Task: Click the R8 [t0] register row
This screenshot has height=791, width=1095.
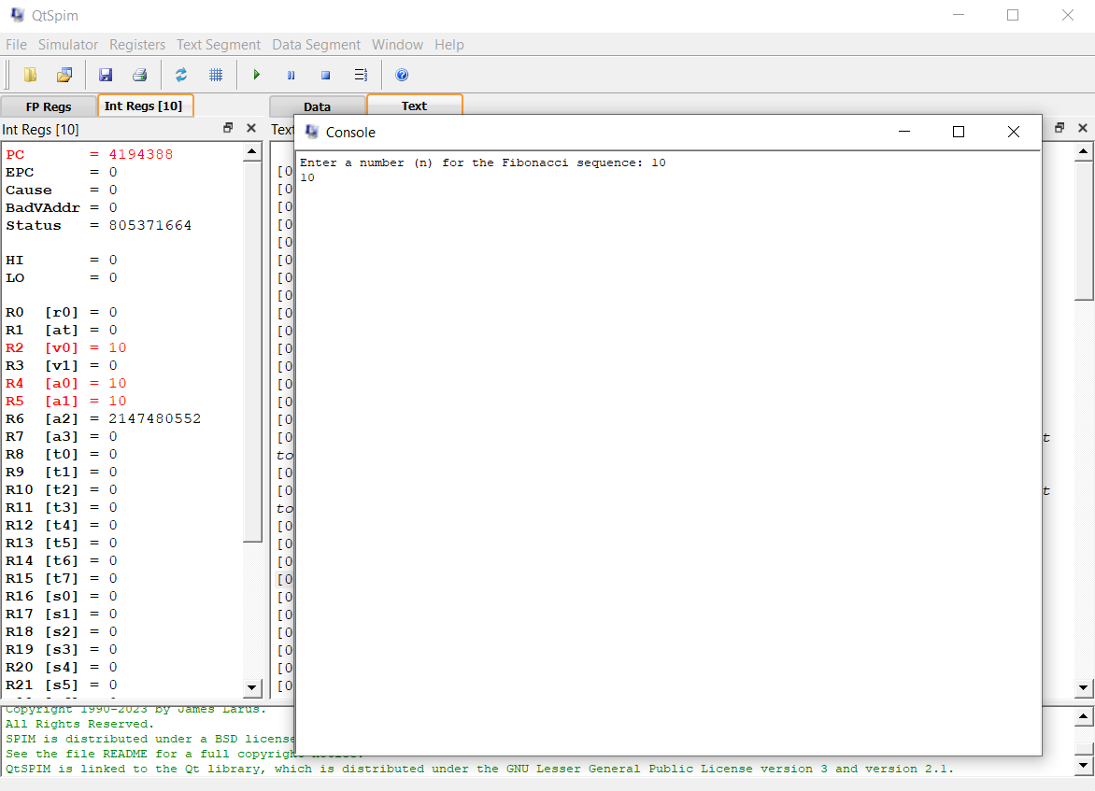Action: point(62,455)
